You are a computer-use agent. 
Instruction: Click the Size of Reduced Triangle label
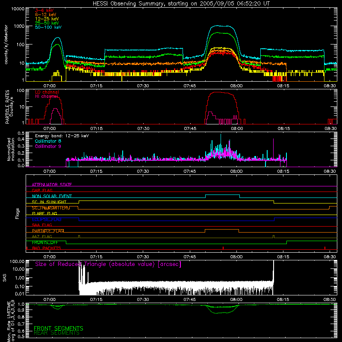pos(108,264)
